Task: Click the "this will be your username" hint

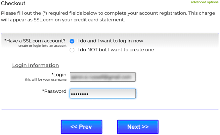Action: coord(46,80)
